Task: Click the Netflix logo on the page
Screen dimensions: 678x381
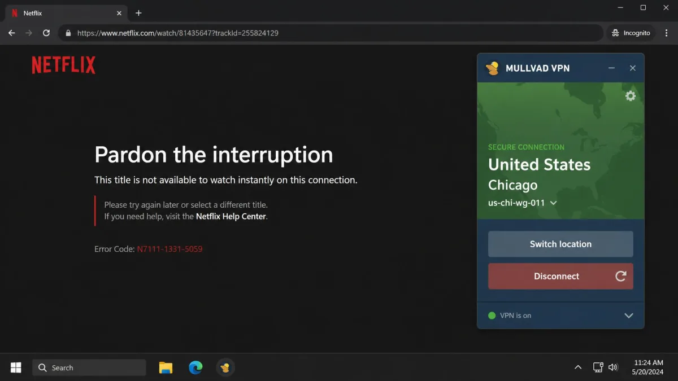Action: tap(63, 65)
